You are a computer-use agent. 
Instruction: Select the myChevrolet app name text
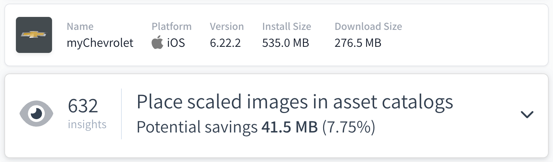pos(100,43)
